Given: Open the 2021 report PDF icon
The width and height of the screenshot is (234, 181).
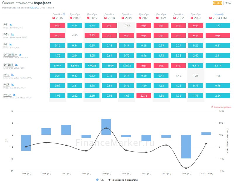Looking at the screenshot, I should (x=157, y=18).
